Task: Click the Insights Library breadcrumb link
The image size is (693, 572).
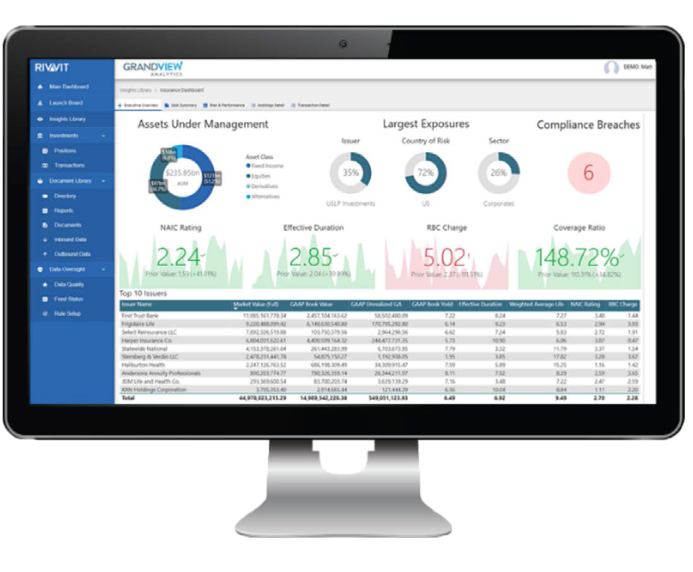Action: click(x=135, y=90)
